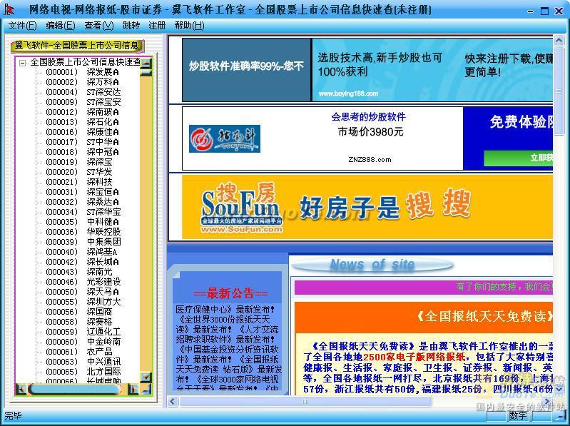Select stock (000013) 深石化A

click(x=83, y=122)
